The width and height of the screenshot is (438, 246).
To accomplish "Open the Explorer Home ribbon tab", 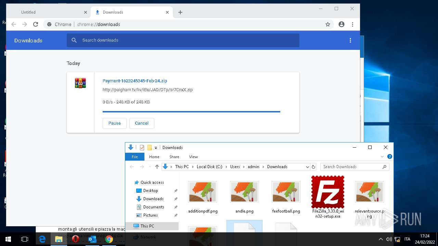I will point(154,157).
